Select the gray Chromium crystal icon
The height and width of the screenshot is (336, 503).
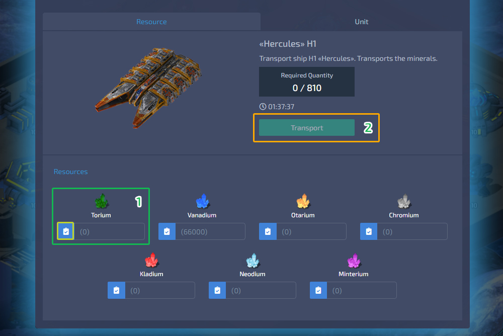tap(404, 201)
